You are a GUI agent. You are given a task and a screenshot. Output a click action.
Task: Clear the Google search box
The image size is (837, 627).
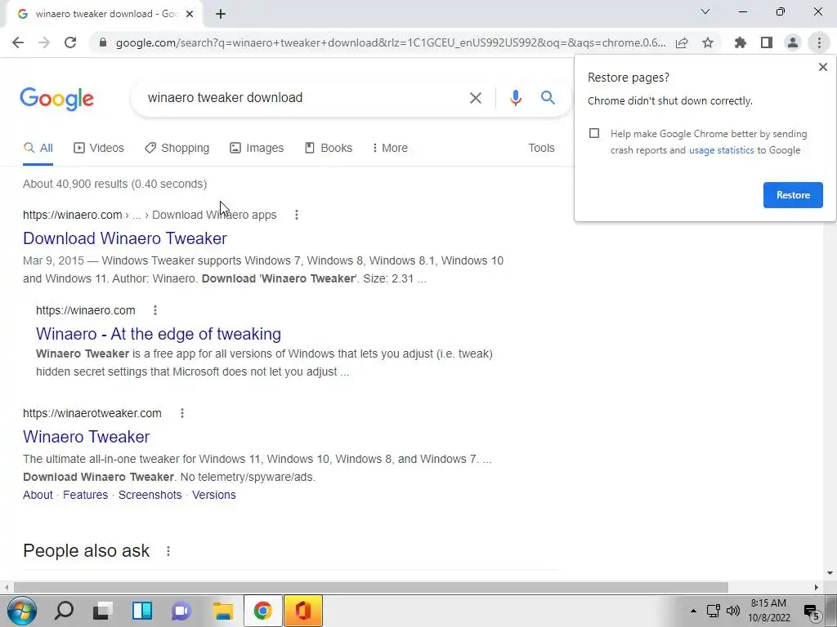(475, 98)
